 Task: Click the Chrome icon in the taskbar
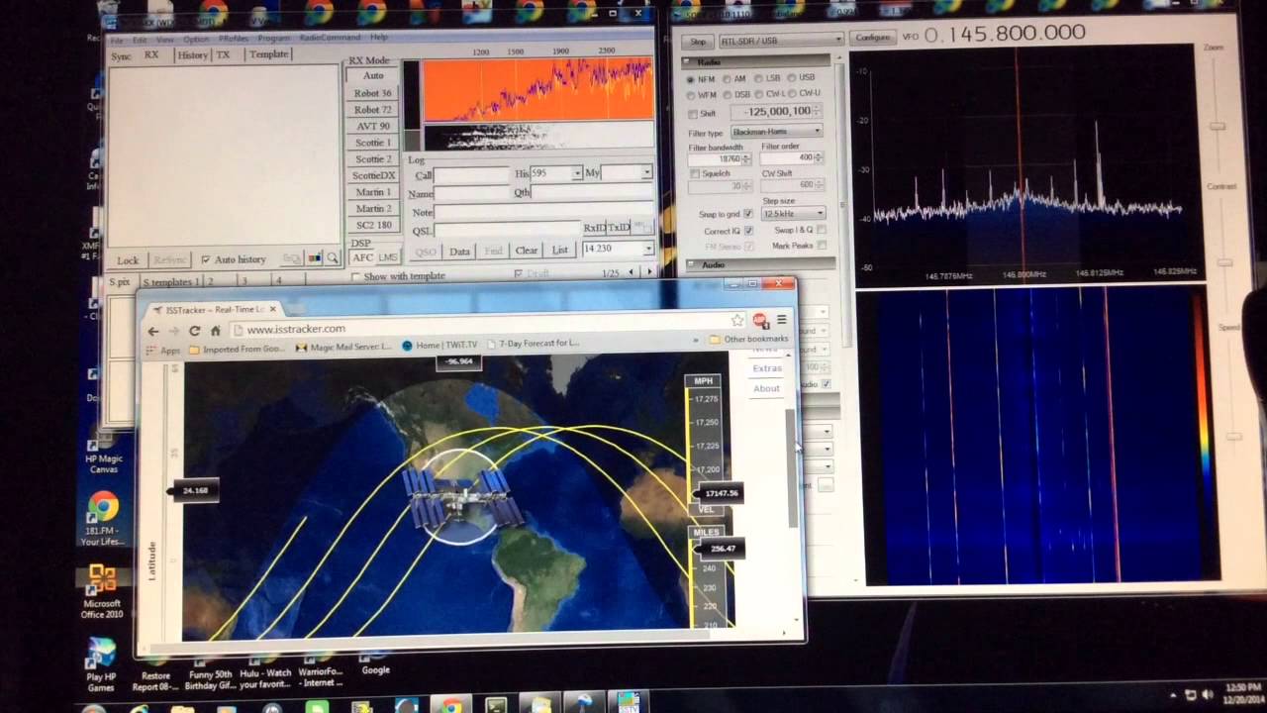click(x=451, y=705)
